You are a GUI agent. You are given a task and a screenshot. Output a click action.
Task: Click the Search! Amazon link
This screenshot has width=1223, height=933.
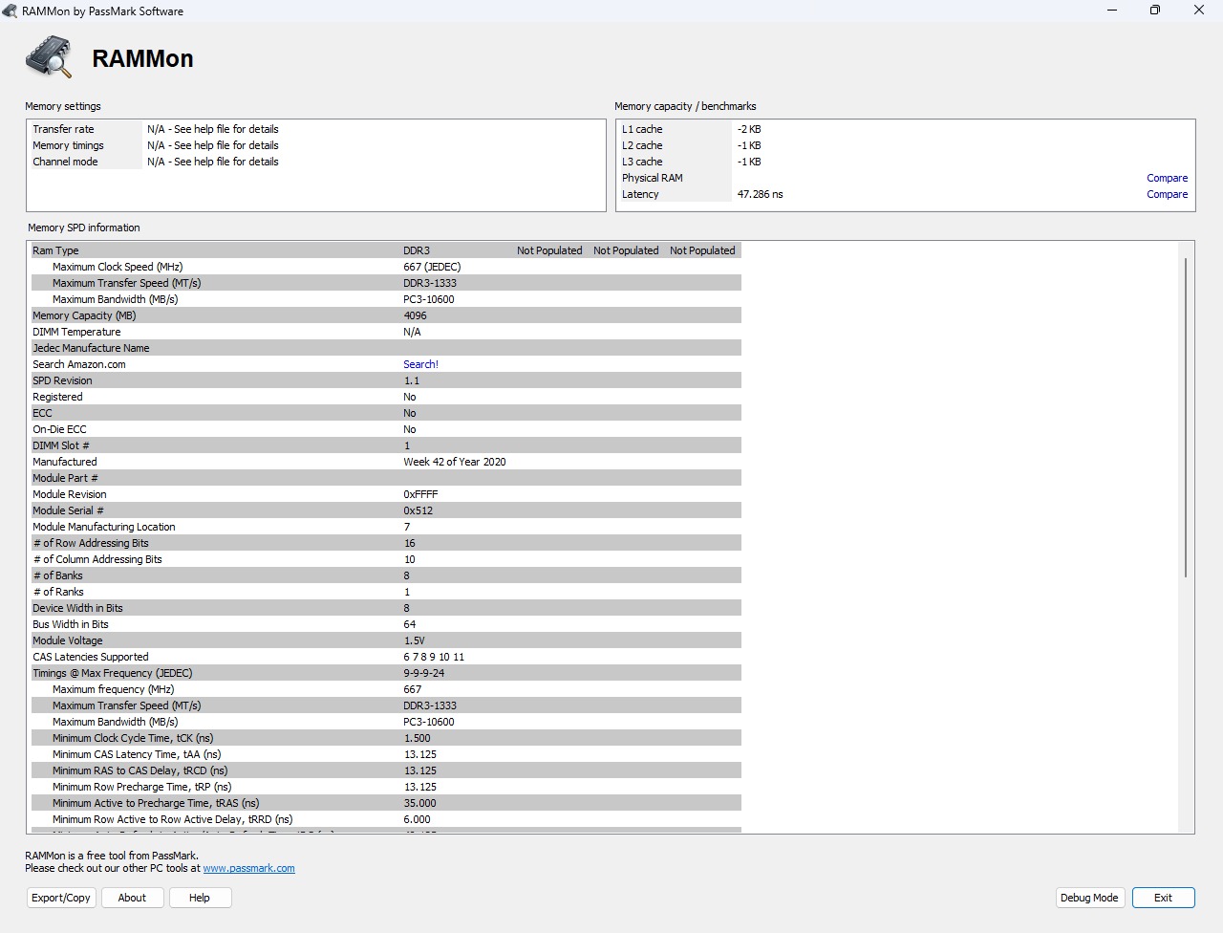tap(420, 364)
